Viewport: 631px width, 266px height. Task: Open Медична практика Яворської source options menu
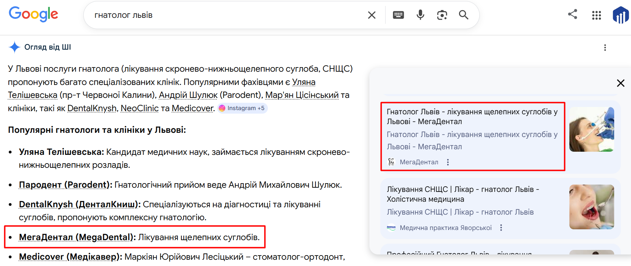pos(501,228)
